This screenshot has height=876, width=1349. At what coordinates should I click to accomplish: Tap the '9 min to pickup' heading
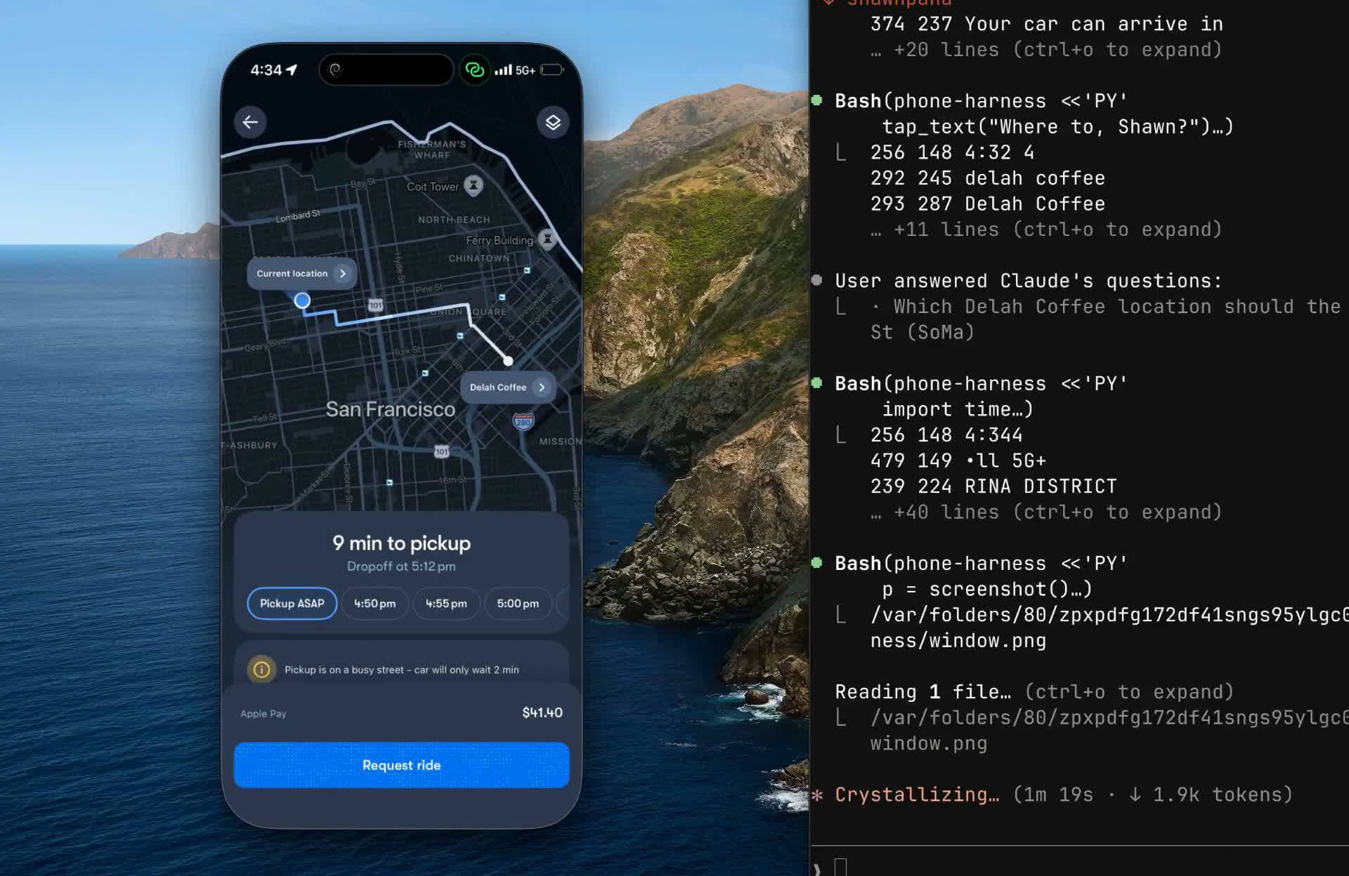click(402, 543)
